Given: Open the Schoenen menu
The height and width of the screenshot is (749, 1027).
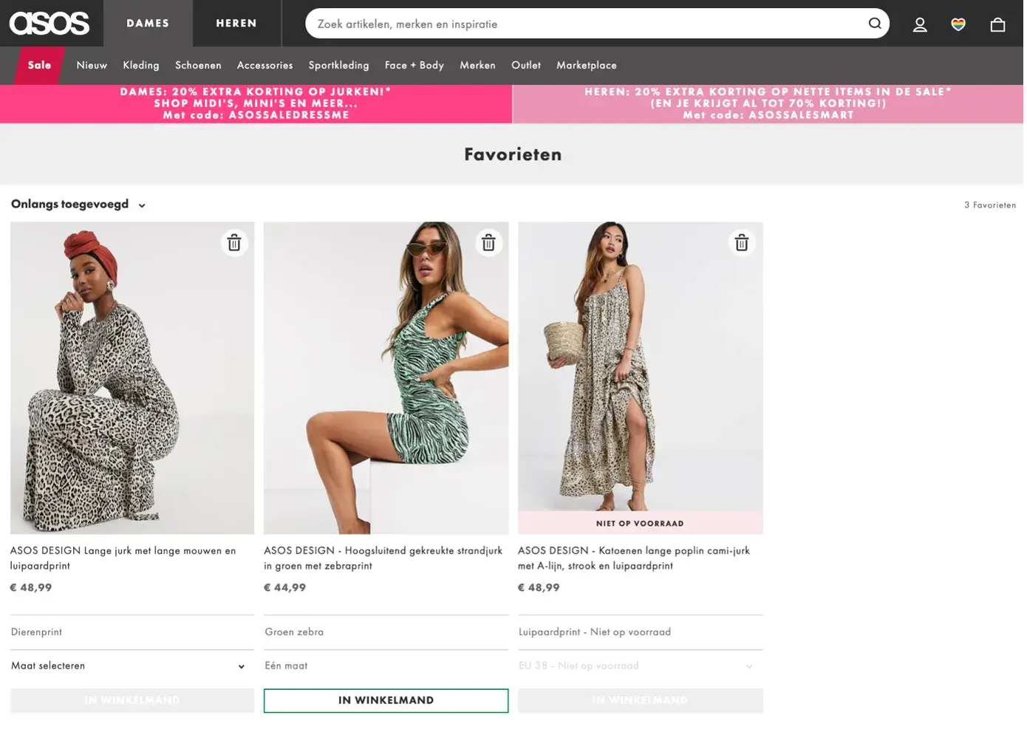Looking at the screenshot, I should (198, 65).
